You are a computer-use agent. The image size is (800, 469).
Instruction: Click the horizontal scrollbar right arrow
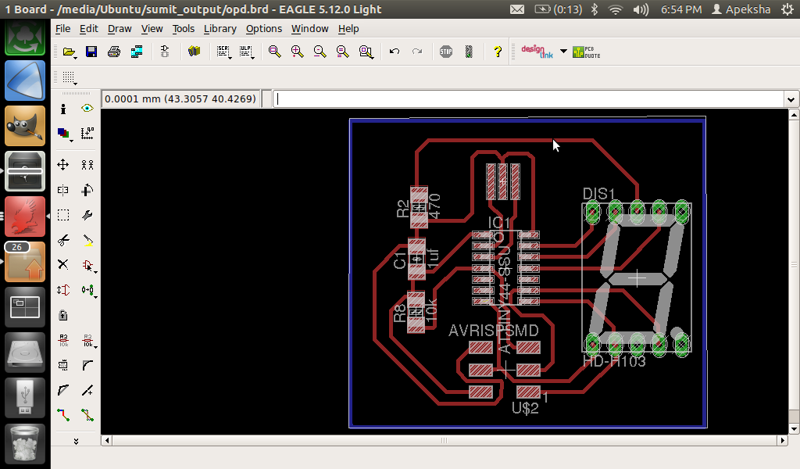point(783,440)
